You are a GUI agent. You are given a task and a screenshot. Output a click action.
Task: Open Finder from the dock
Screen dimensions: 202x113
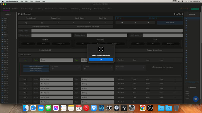26,108
